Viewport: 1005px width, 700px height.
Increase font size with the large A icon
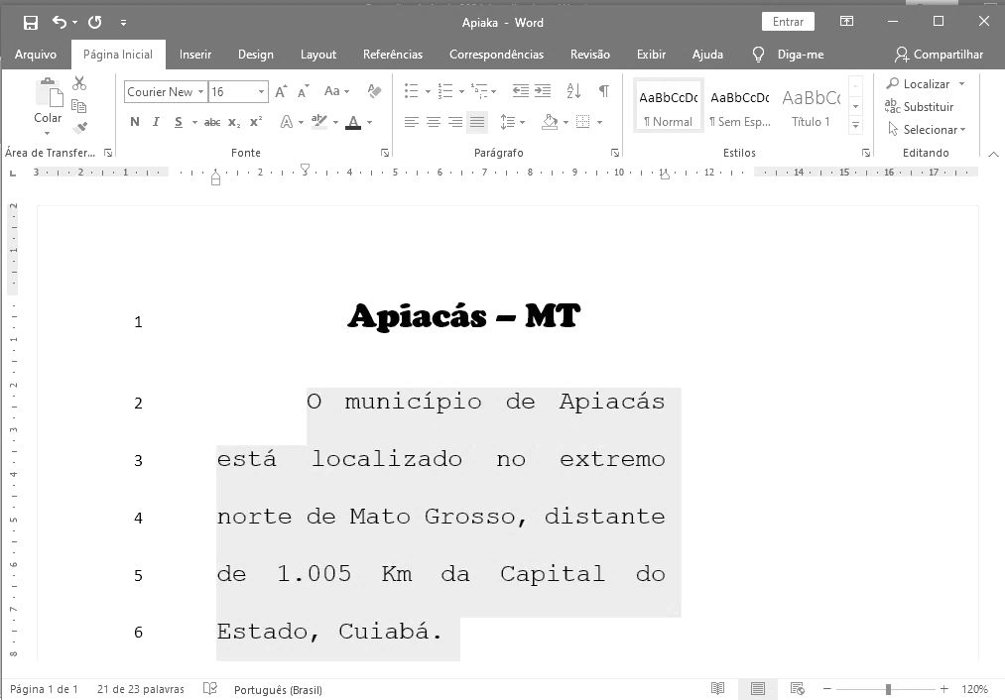pyautogui.click(x=281, y=91)
